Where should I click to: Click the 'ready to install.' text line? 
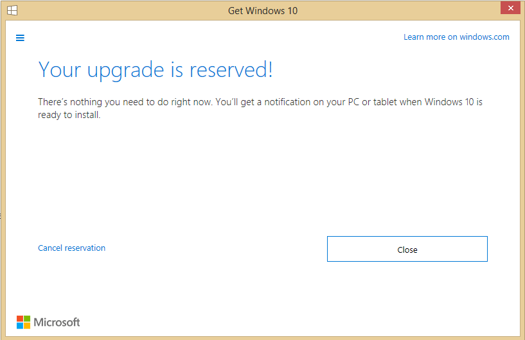[69, 115]
